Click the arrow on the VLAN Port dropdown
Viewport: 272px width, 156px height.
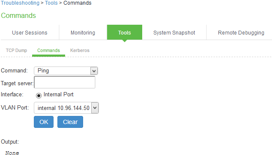(95, 108)
